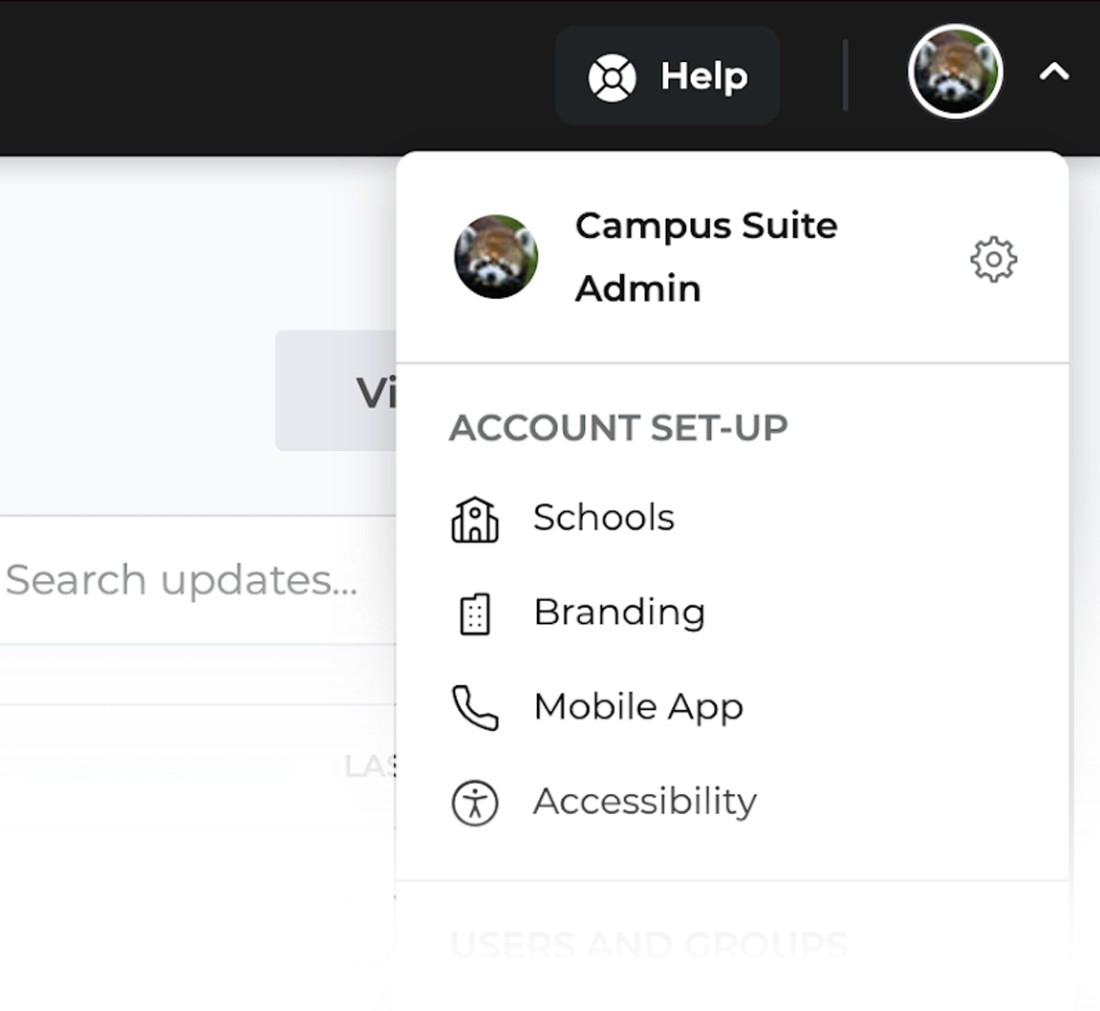Click the Help button
Viewport: 1100px width, 1011px height.
[x=667, y=75]
